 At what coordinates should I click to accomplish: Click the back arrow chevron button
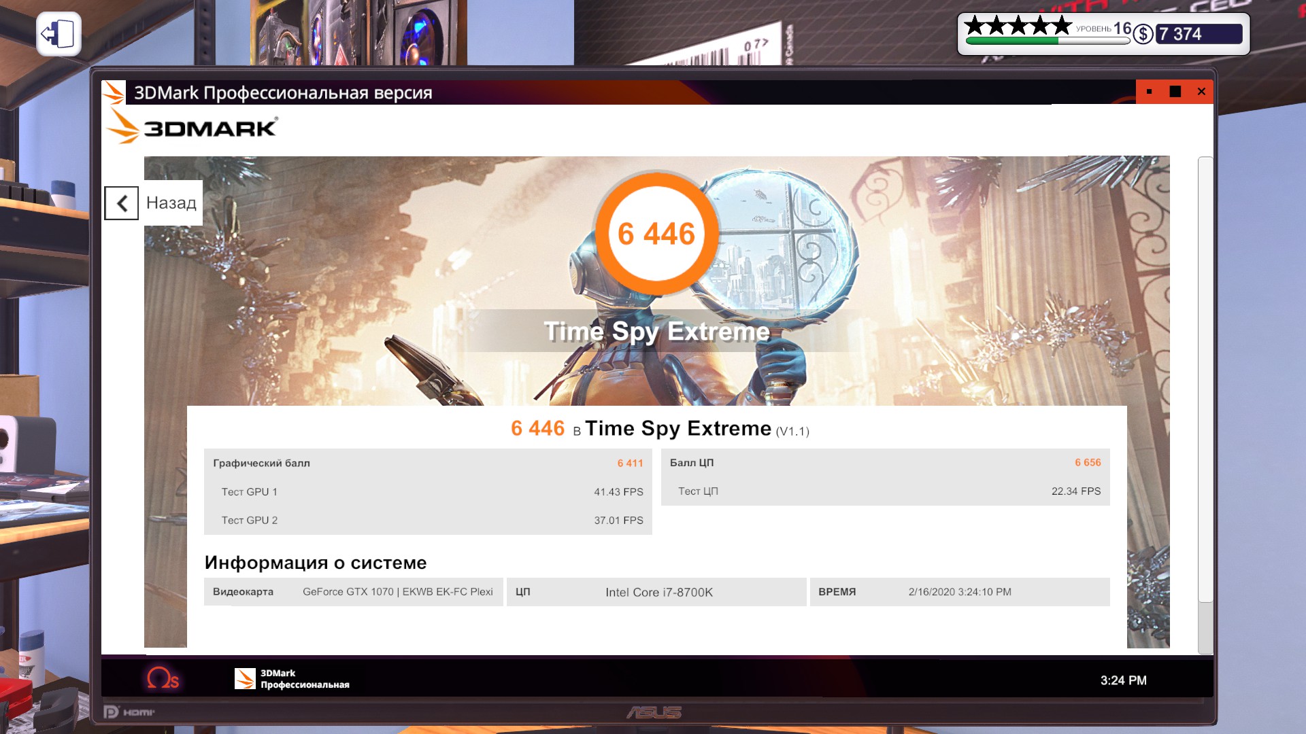[122, 203]
